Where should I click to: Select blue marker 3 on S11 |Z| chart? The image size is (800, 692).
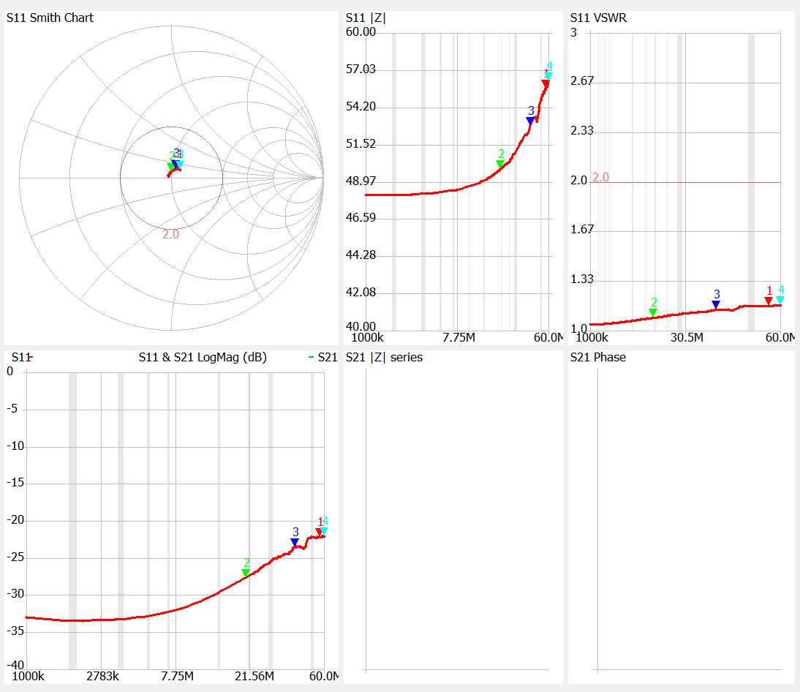coord(531,121)
